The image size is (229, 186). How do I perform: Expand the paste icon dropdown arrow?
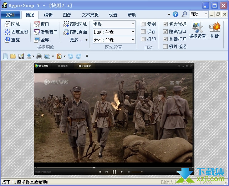(65, 56)
